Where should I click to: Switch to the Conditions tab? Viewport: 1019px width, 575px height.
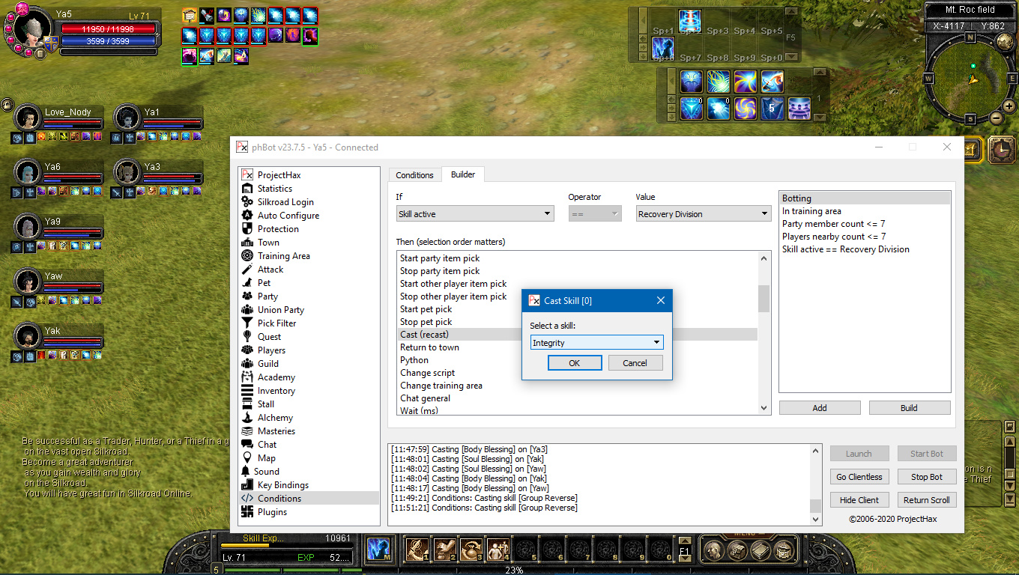[x=414, y=175]
